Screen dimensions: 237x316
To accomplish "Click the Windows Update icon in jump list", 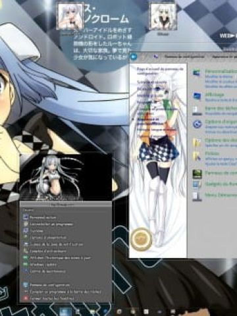I will (26, 265).
